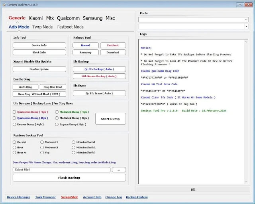Switch to the Qualcomm tab

[68, 18]
